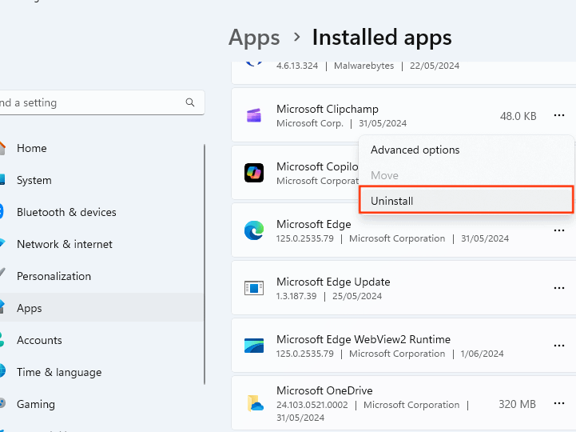Click the Edge WebView2 Runtime app icon
The height and width of the screenshot is (432, 576).
tap(254, 346)
